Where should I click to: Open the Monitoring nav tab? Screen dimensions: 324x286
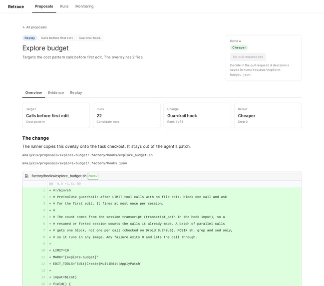(x=84, y=6)
